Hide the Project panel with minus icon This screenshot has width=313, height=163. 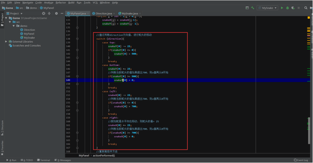coord(62,13)
